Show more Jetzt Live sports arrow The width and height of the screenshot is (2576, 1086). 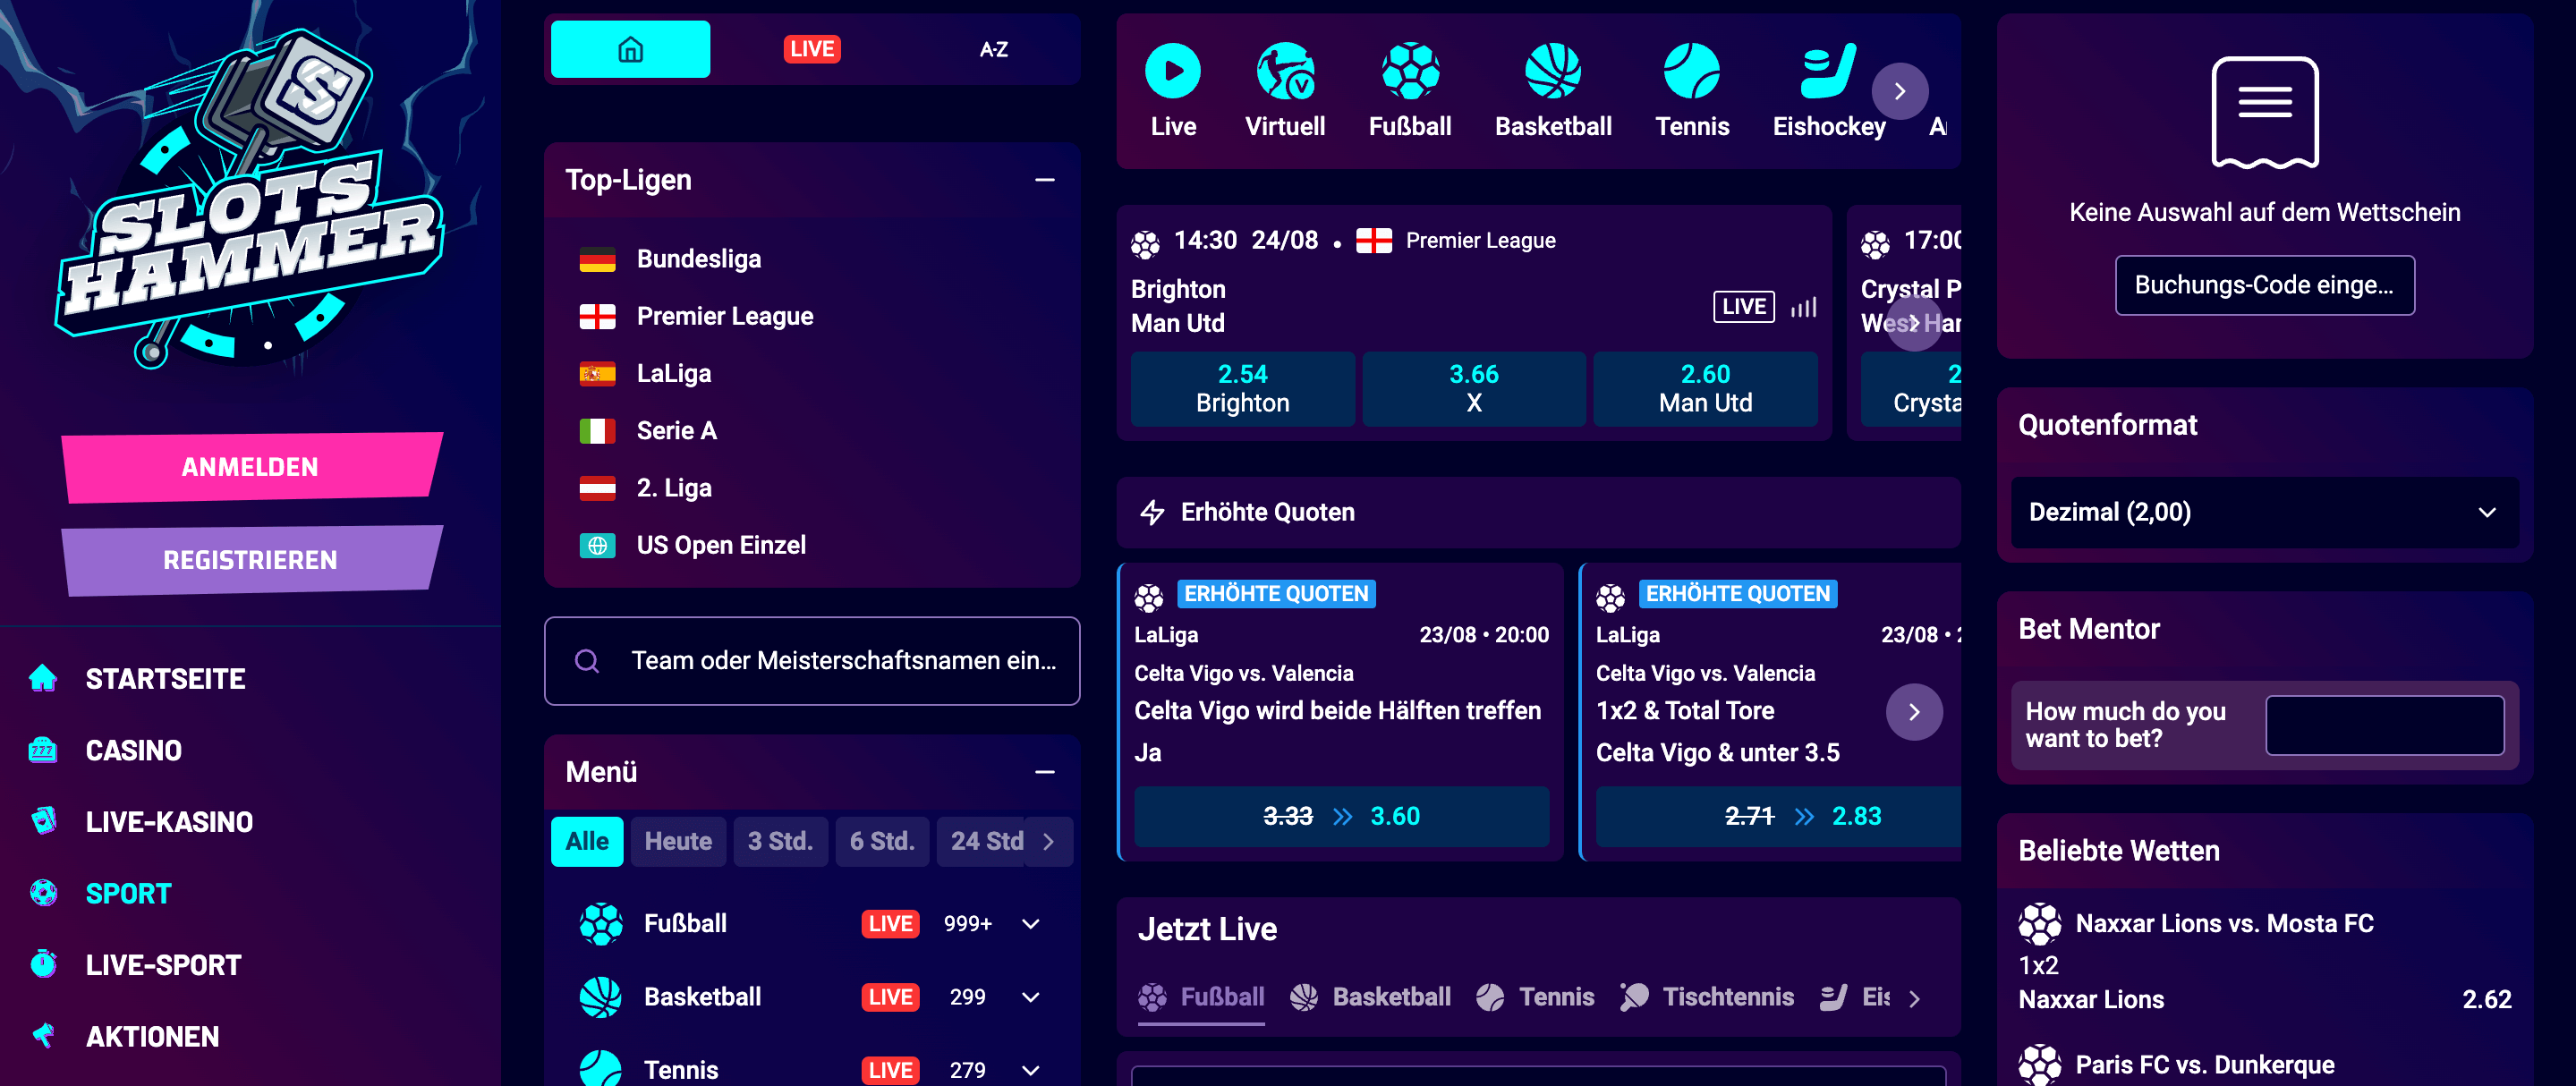coord(1913,998)
